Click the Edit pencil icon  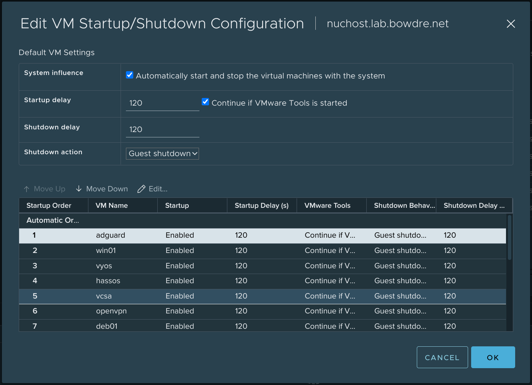(141, 189)
